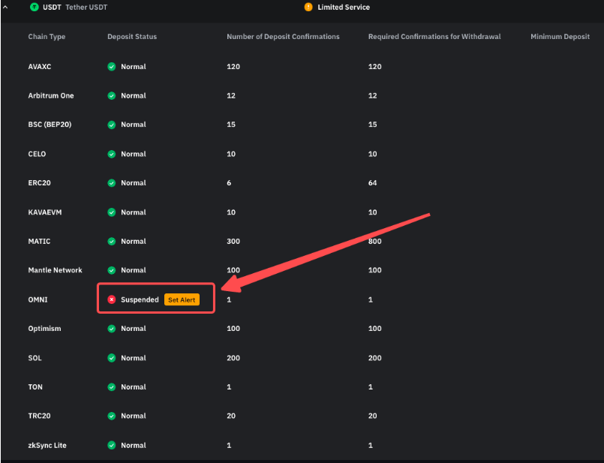Image resolution: width=604 pixels, height=463 pixels.
Task: Select the Deposit Status column header
Action: (131, 36)
